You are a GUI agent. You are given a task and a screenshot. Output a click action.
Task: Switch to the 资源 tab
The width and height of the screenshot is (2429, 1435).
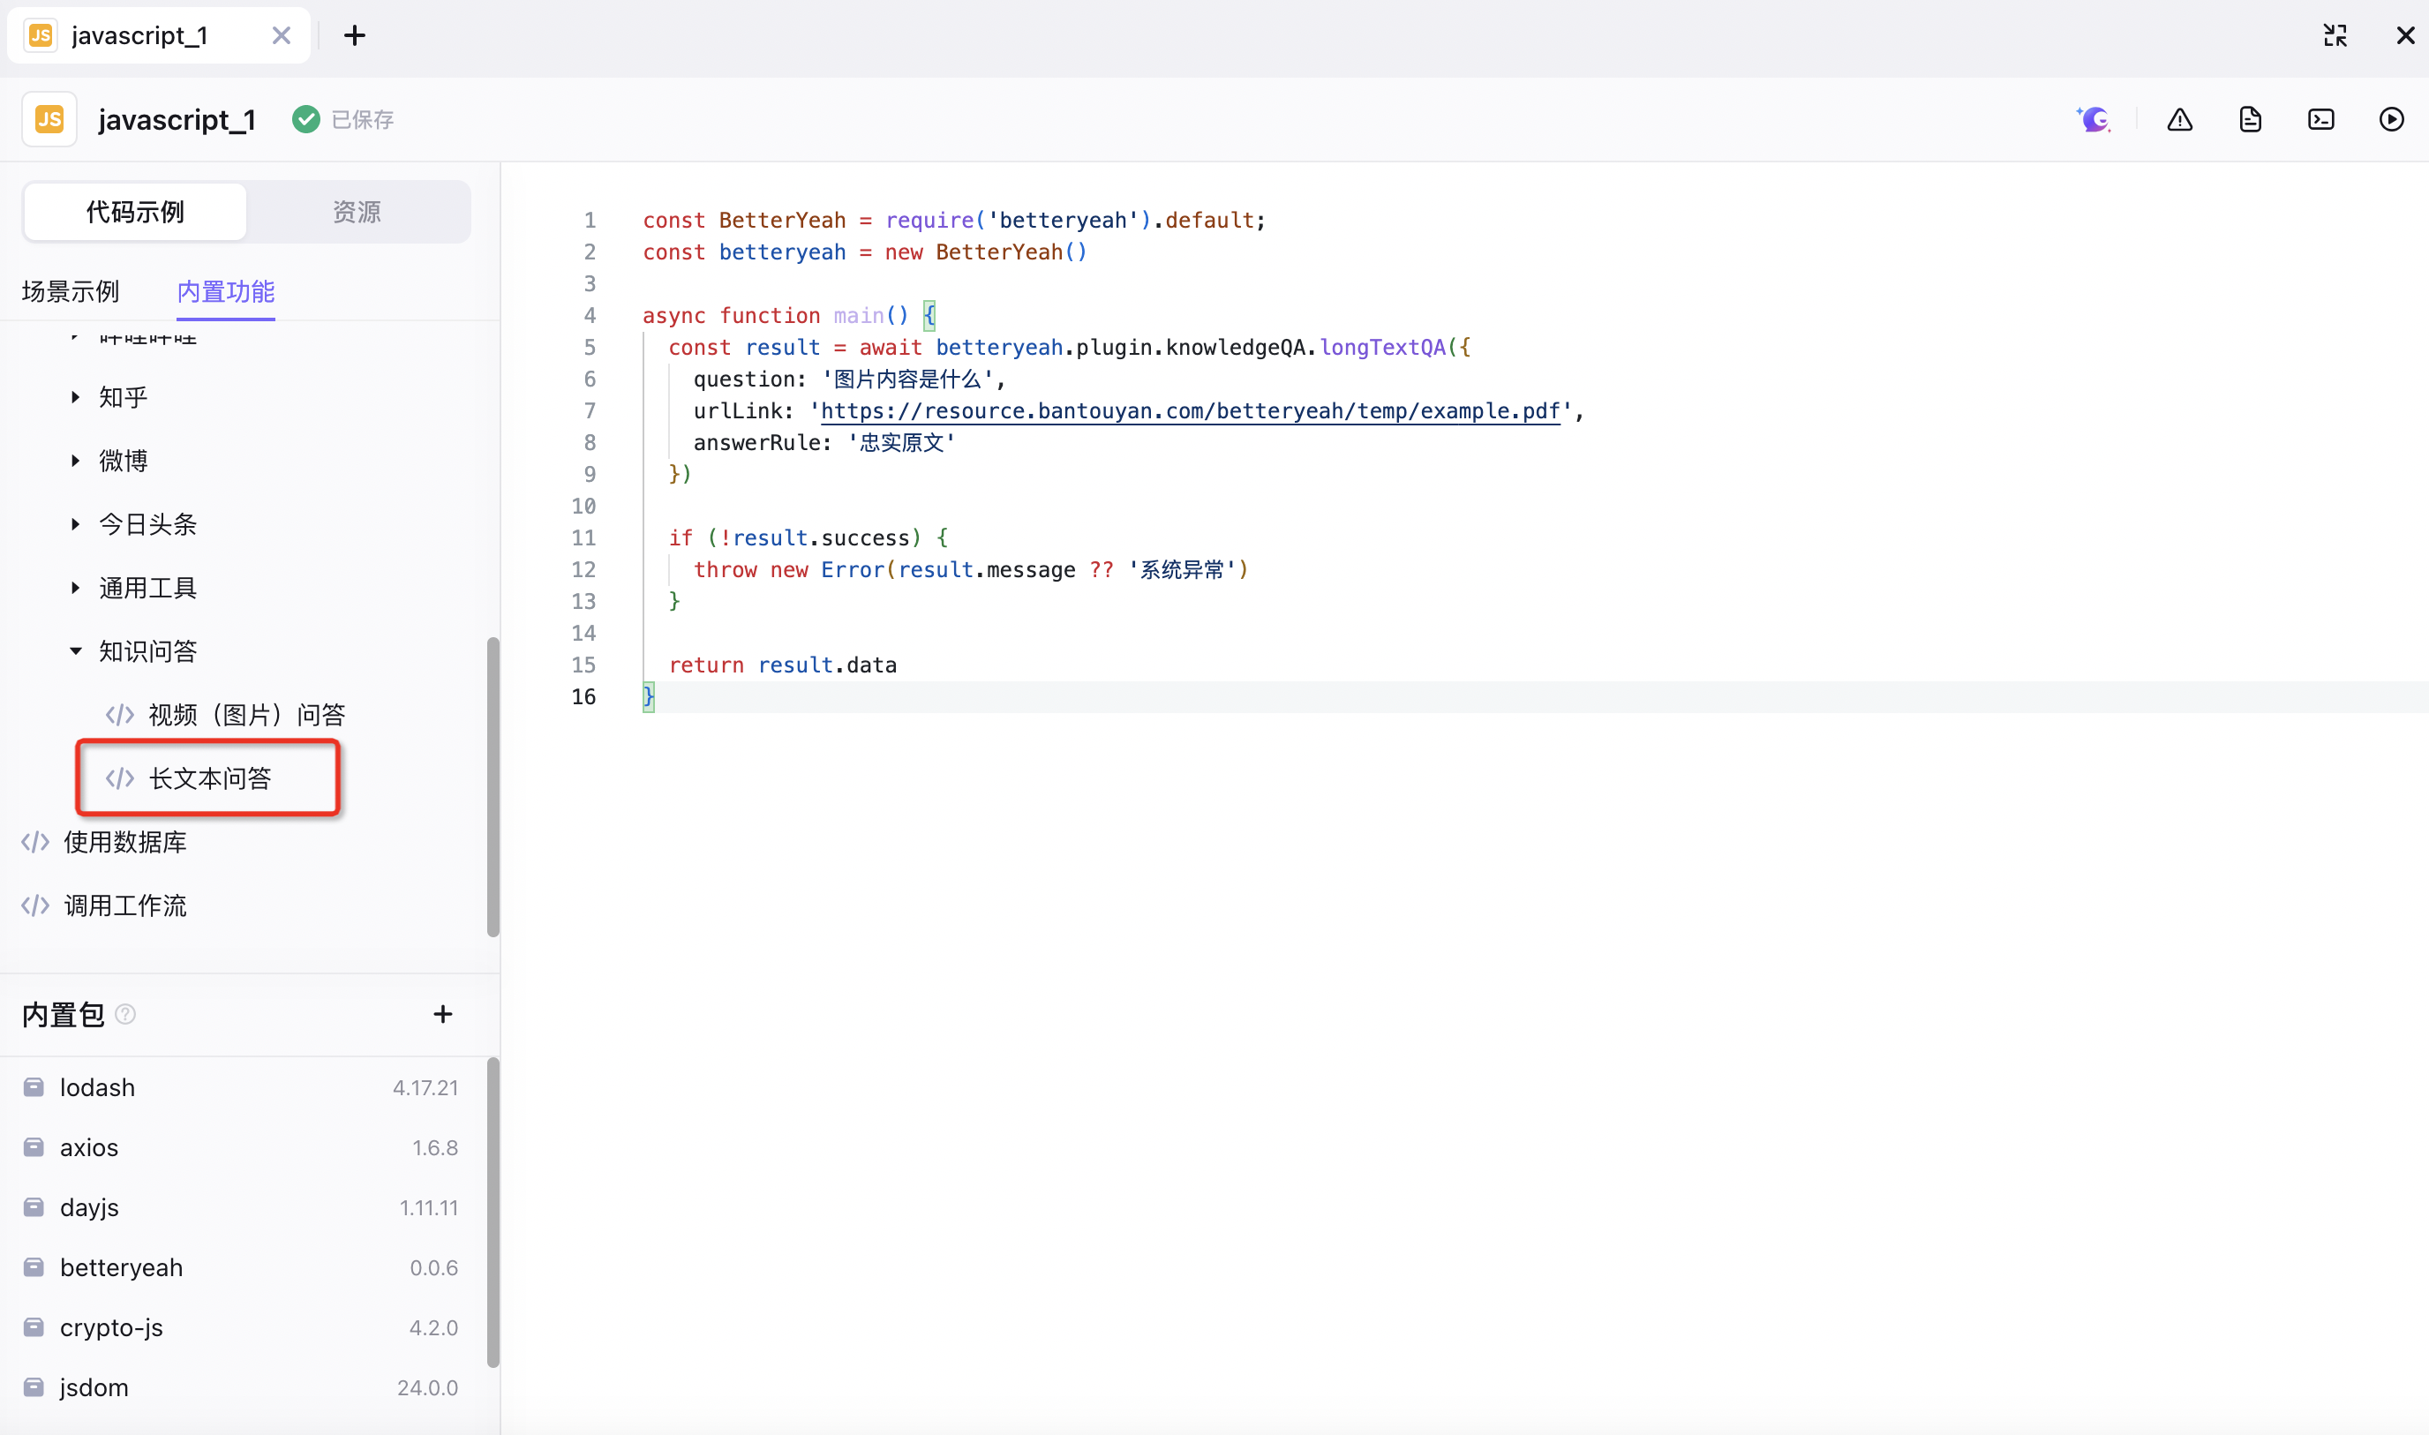point(357,212)
